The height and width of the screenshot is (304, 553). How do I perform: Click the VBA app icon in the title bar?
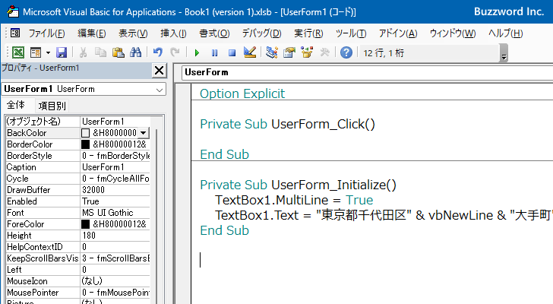13,11
